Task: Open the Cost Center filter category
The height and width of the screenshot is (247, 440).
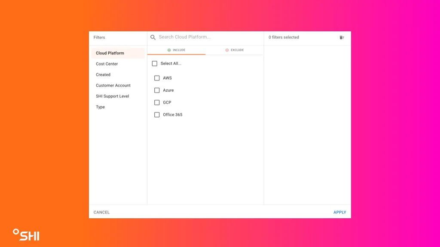Action: click(118, 64)
